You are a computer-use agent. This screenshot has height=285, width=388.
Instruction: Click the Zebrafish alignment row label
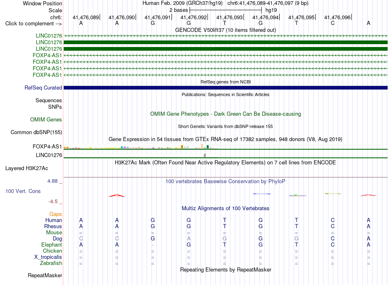(51, 263)
